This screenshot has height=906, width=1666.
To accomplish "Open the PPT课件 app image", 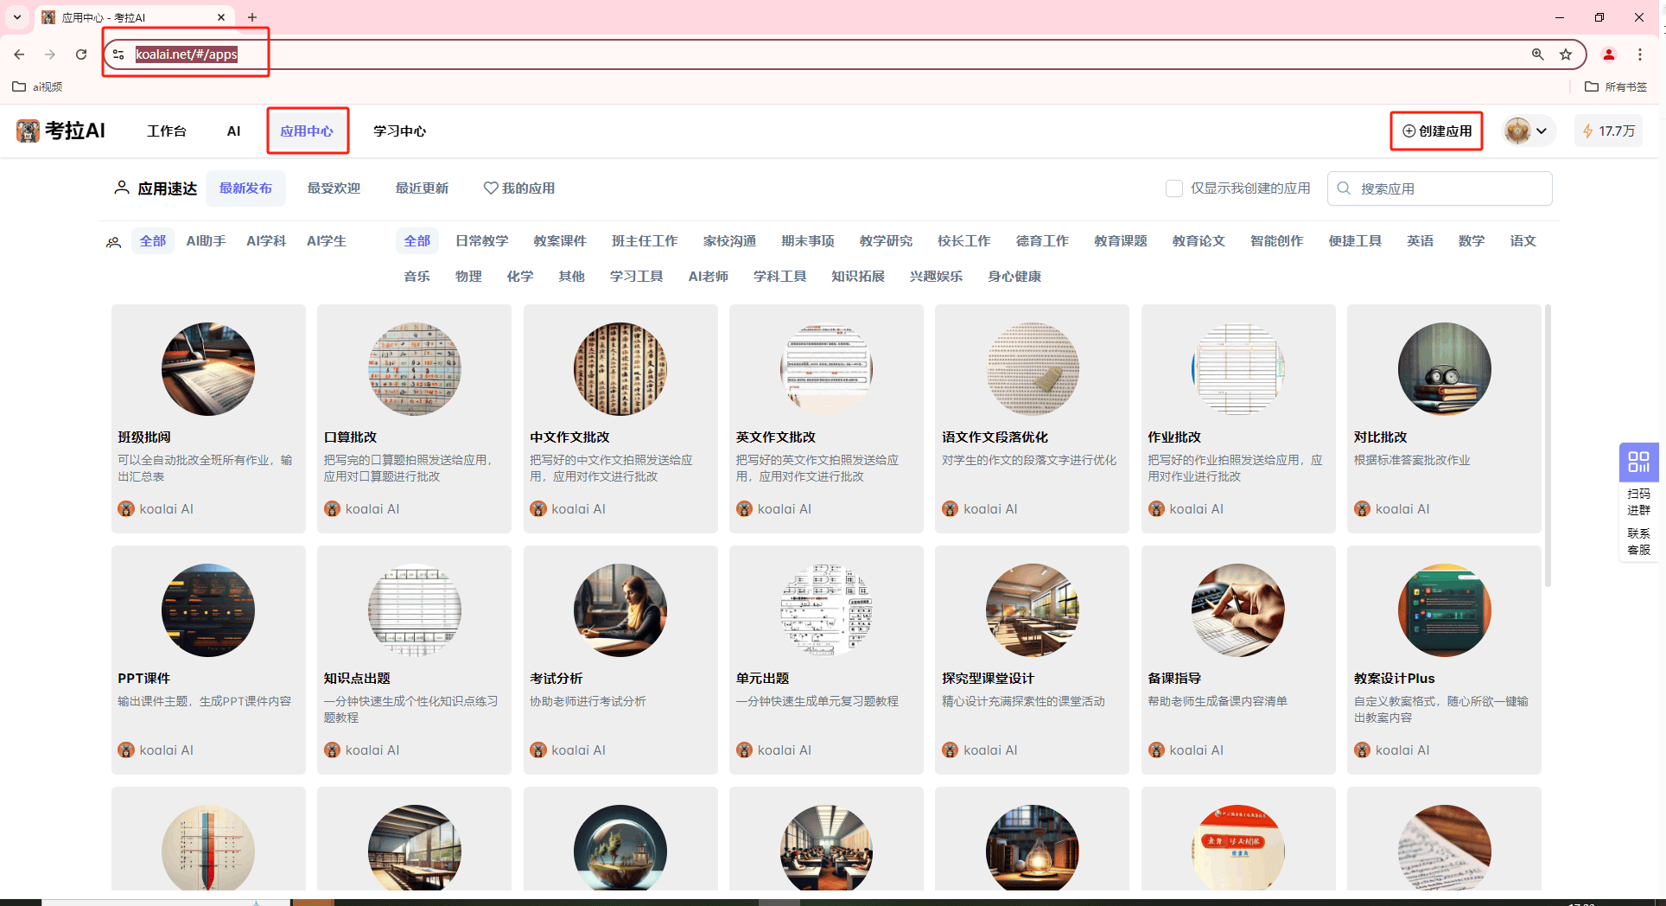I will (208, 610).
